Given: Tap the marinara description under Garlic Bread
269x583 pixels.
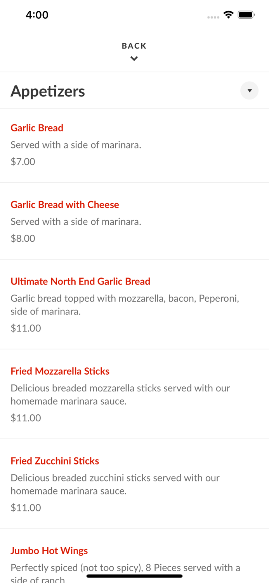Looking at the screenshot, I should click(76, 145).
